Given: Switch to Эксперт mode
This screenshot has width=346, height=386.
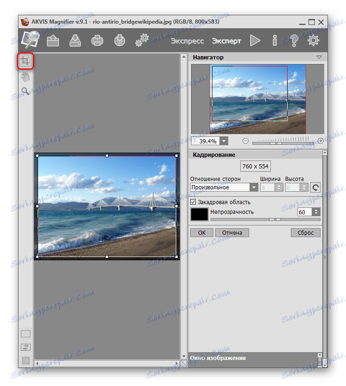Looking at the screenshot, I should pos(227,41).
